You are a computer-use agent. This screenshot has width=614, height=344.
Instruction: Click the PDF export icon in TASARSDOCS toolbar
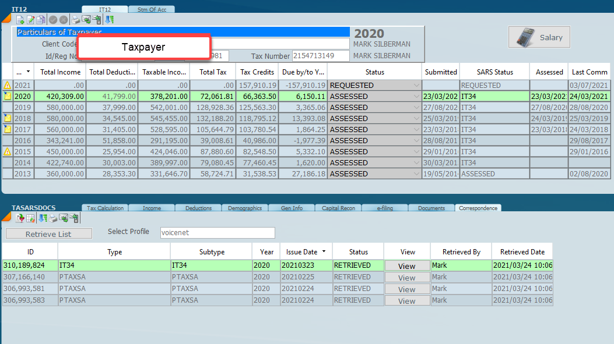(x=20, y=218)
